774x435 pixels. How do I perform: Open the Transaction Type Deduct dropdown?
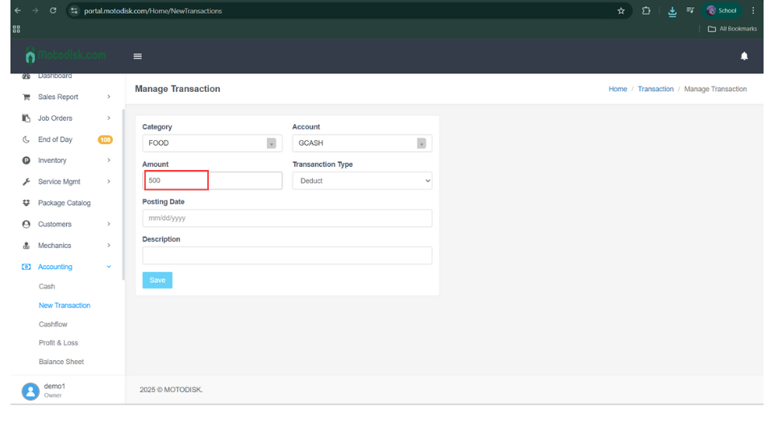point(362,181)
